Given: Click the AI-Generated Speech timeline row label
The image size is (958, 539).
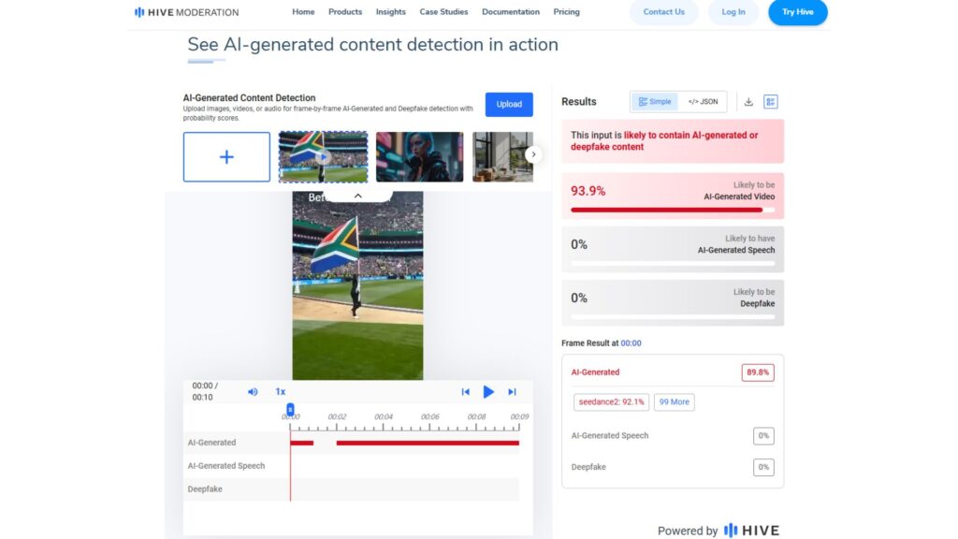Looking at the screenshot, I should coord(226,466).
